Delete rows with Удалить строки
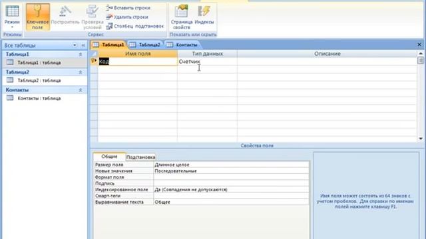 click(x=127, y=17)
